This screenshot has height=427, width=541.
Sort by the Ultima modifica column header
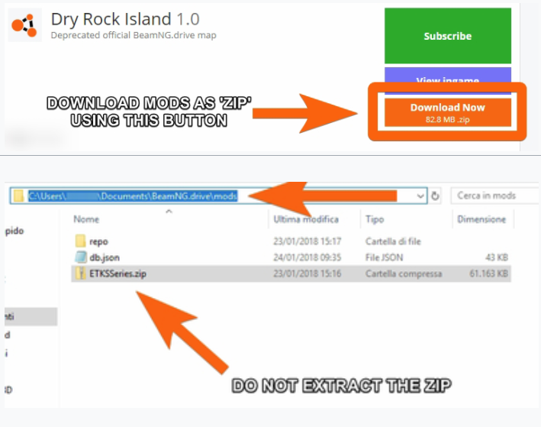tap(306, 219)
